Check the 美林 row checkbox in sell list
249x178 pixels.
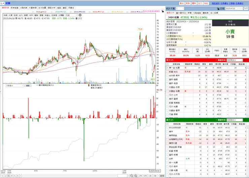(167, 132)
